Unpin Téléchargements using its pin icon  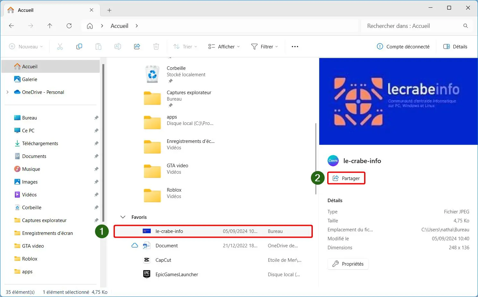[96, 144]
